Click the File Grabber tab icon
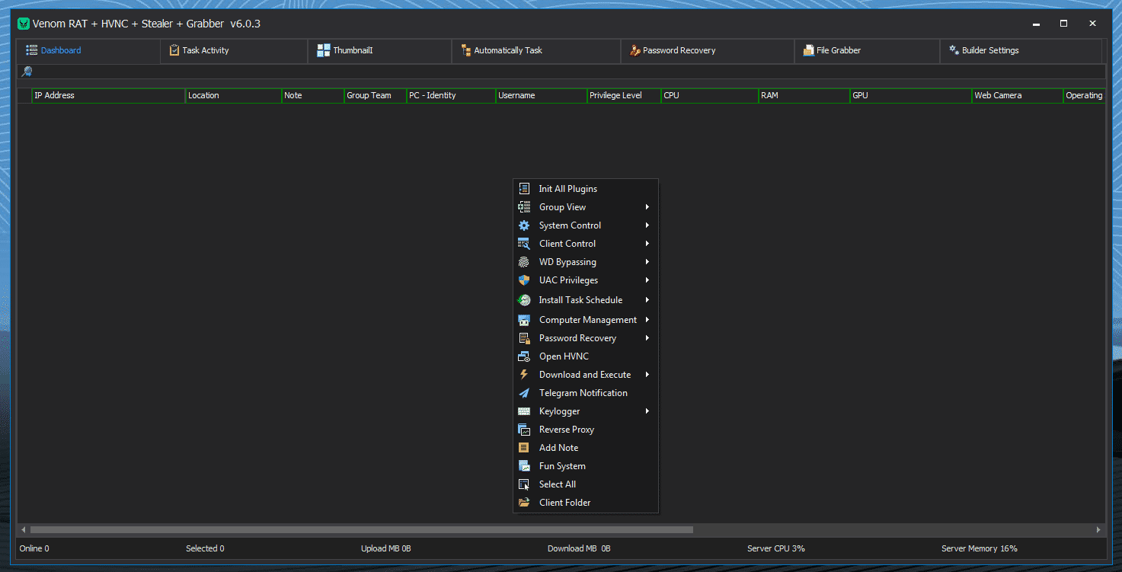1122x572 pixels. (x=809, y=50)
